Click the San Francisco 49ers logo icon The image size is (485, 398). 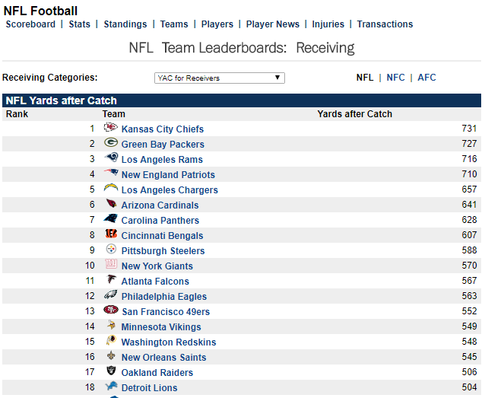click(x=111, y=310)
